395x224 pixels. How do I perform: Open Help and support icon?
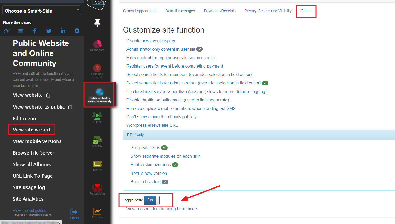click(x=97, y=68)
